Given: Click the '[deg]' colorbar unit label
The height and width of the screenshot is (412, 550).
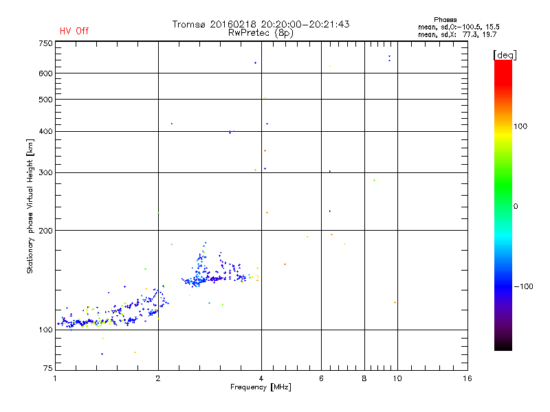Looking at the screenshot, I should (x=505, y=55).
